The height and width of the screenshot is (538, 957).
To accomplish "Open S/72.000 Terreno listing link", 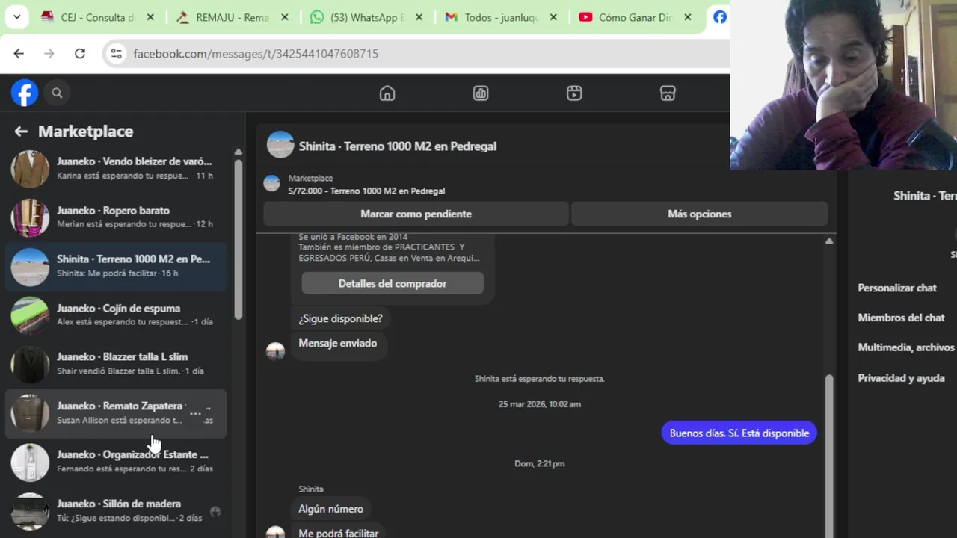I will point(366,191).
